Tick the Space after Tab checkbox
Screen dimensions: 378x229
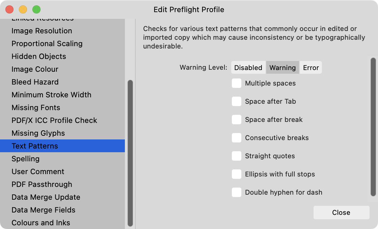point(237,101)
